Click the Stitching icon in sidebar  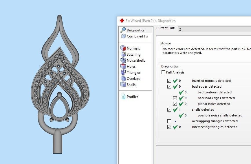click(x=123, y=54)
